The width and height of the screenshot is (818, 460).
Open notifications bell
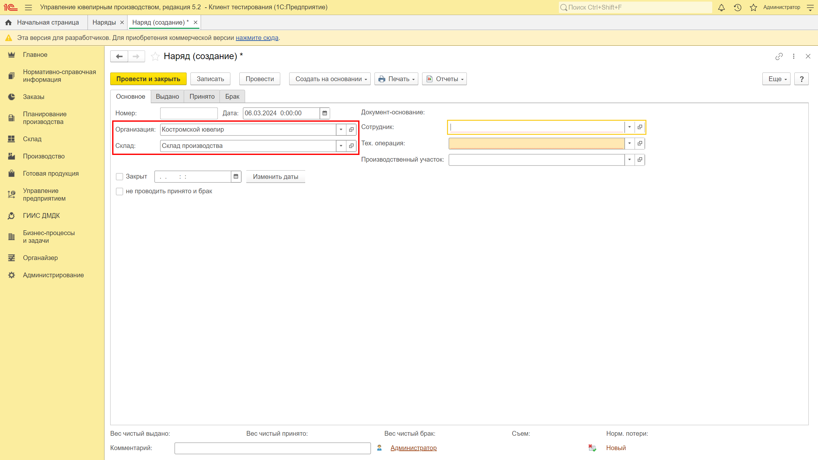[x=722, y=7]
